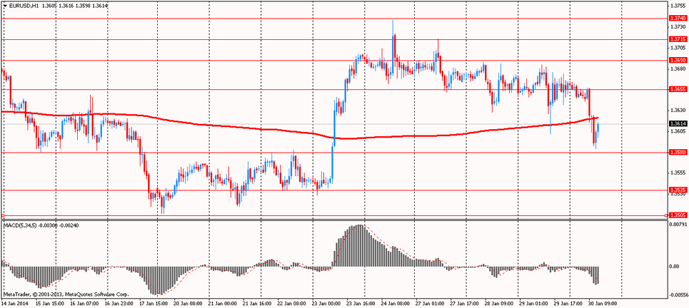Screen dimensions: 689x308
Task: Click the 1.3630 price axis value
Action: pyautogui.click(x=677, y=110)
